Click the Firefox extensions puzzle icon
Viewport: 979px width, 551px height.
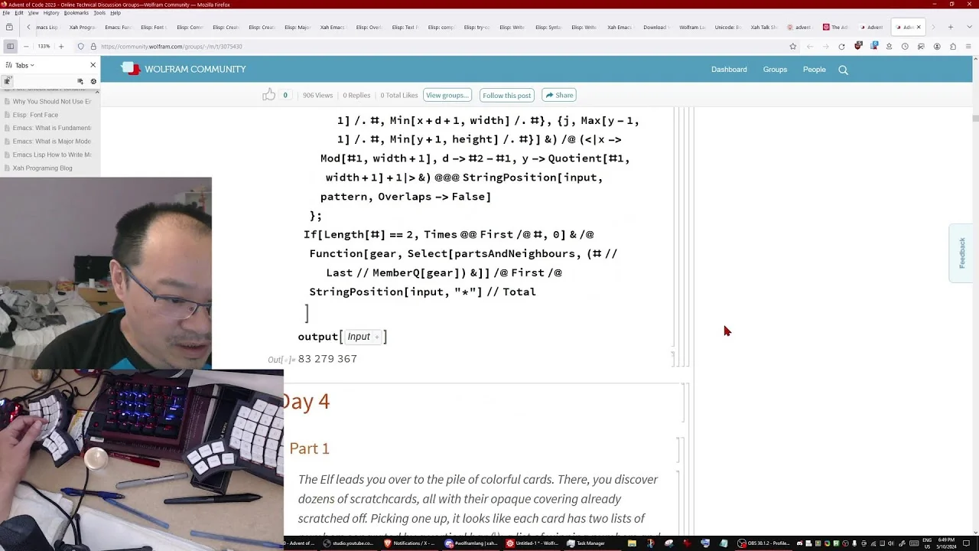click(x=952, y=47)
